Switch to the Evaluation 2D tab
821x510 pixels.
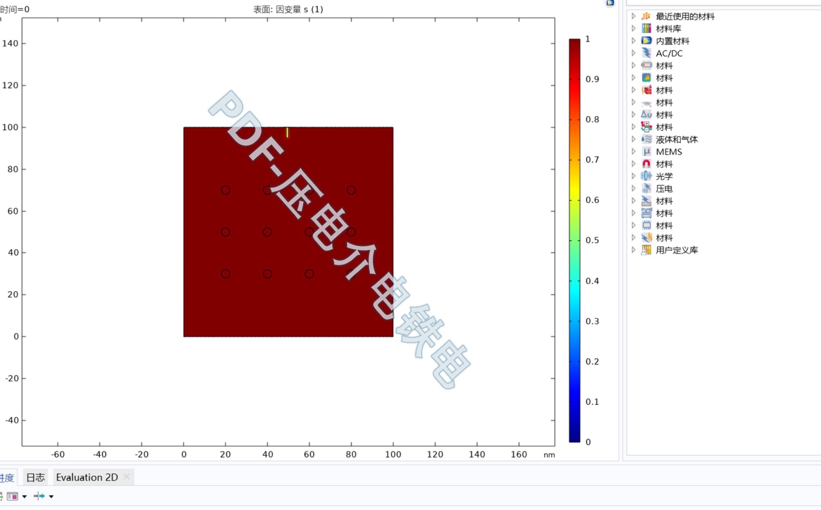pos(87,478)
